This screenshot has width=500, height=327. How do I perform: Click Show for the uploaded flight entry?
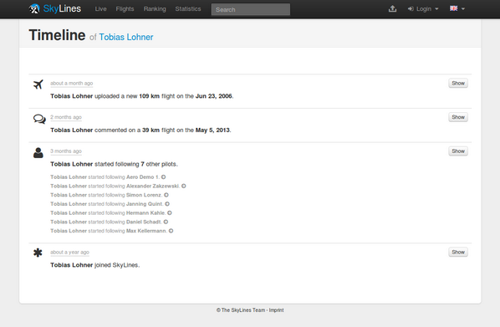point(458,84)
